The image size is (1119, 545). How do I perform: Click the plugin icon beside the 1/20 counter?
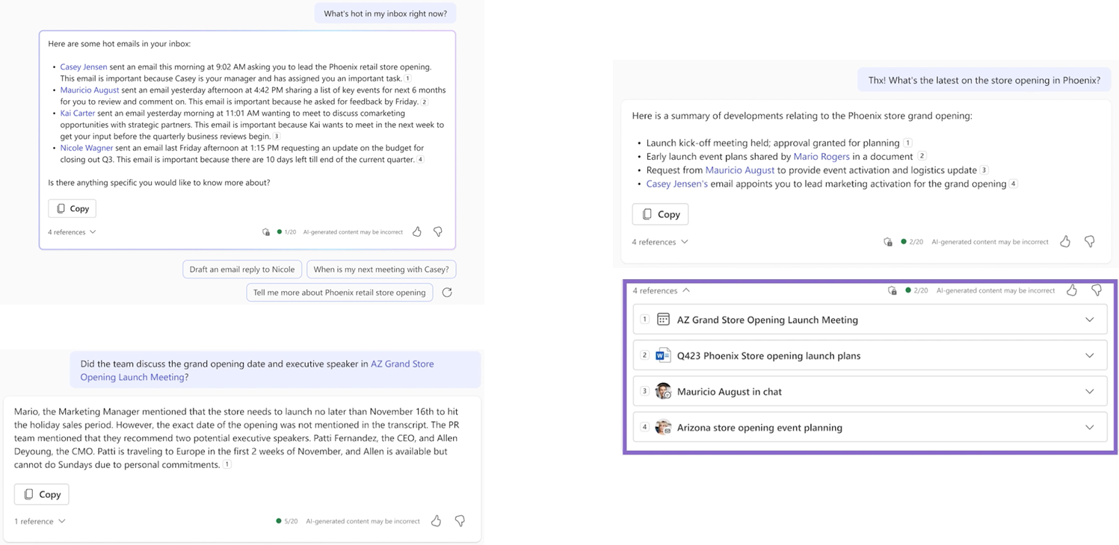point(266,232)
